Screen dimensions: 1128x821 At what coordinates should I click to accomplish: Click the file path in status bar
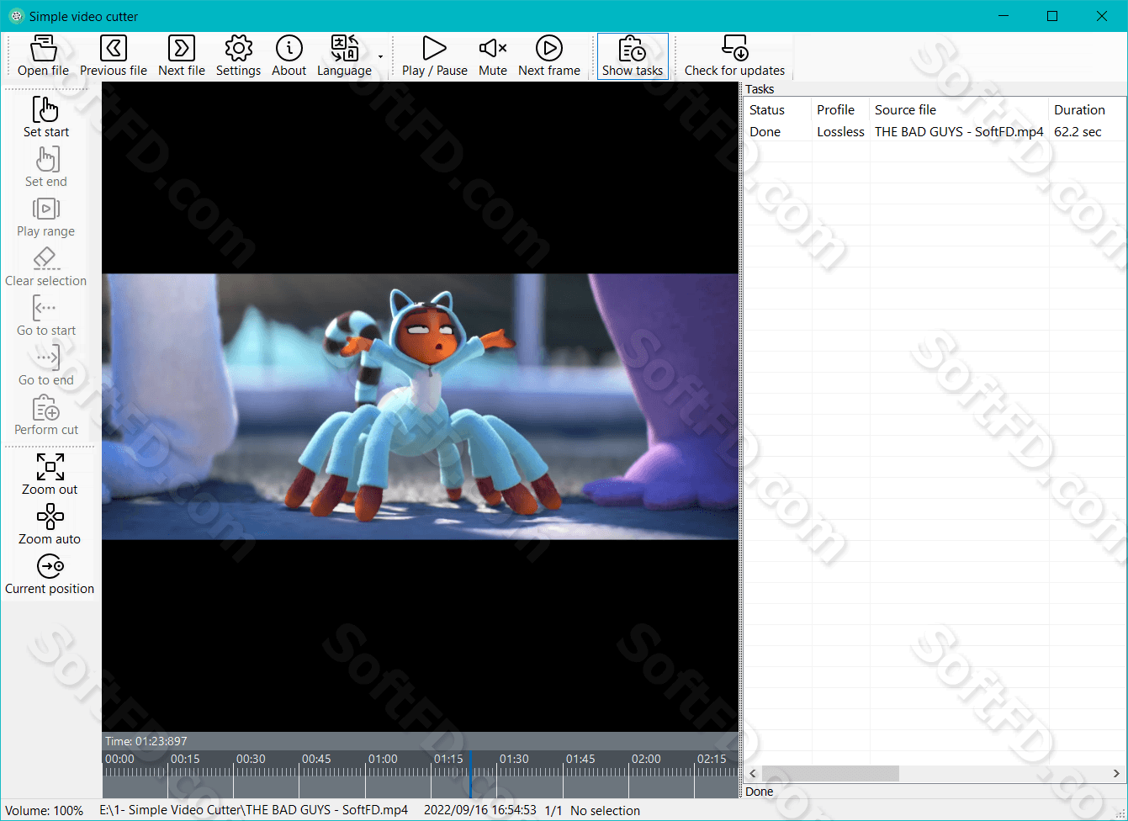click(x=254, y=811)
